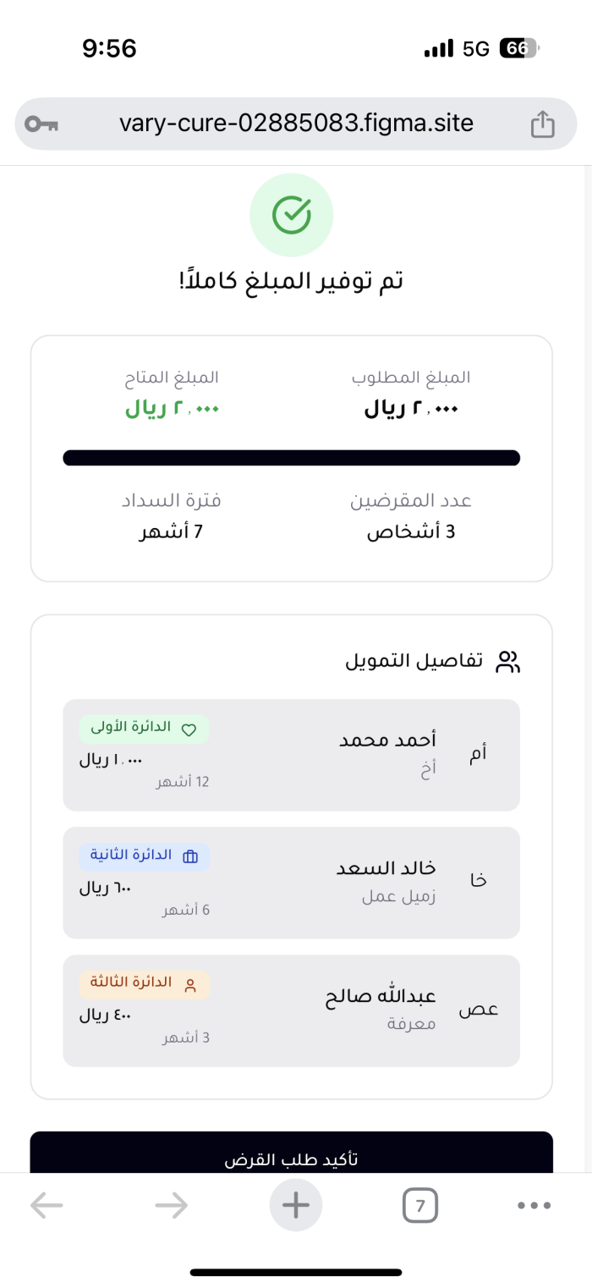Select the أحمد محمد lender card
Image resolution: width=592 pixels, height=1288 pixels.
click(291, 755)
